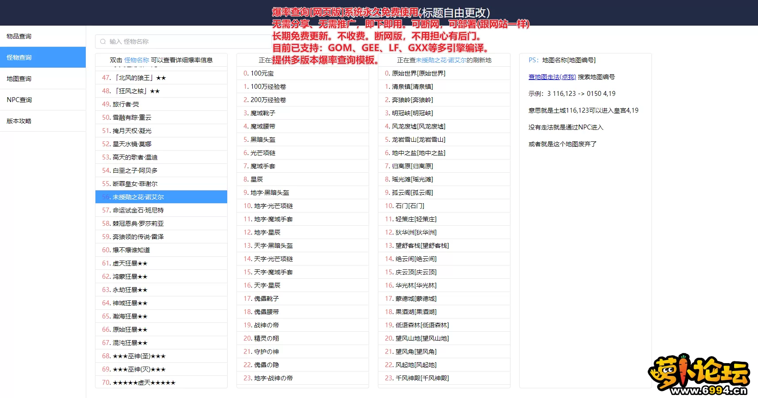The image size is (758, 398).
Task: Click monster 64 神域狂暴★★
Action: (x=161, y=303)
